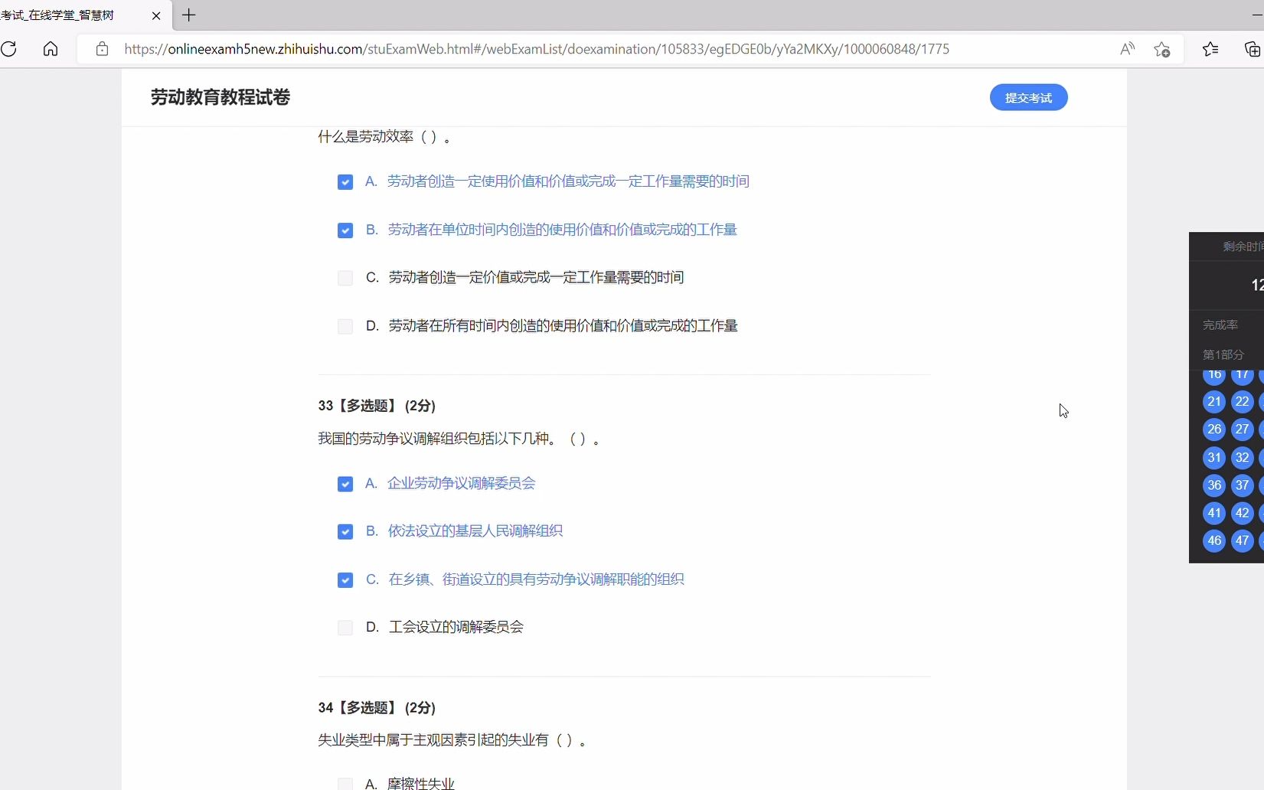Refresh the page with the reload icon
The image size is (1264, 790).
coord(9,49)
